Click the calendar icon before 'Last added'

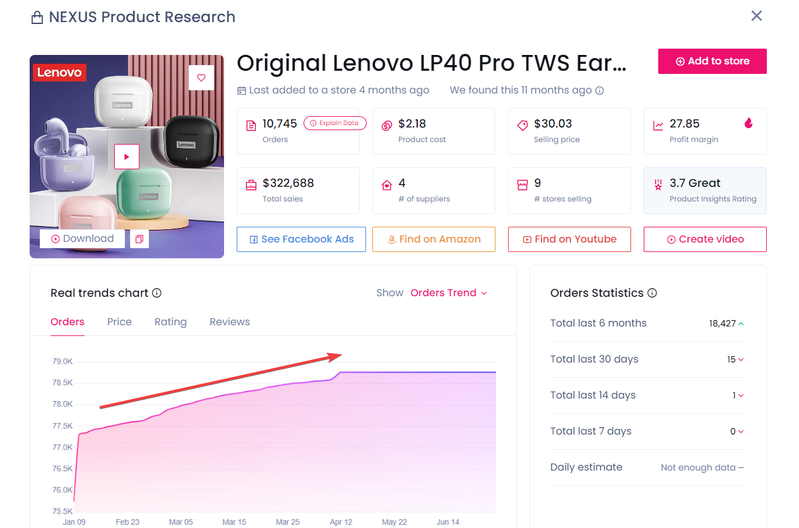[242, 90]
